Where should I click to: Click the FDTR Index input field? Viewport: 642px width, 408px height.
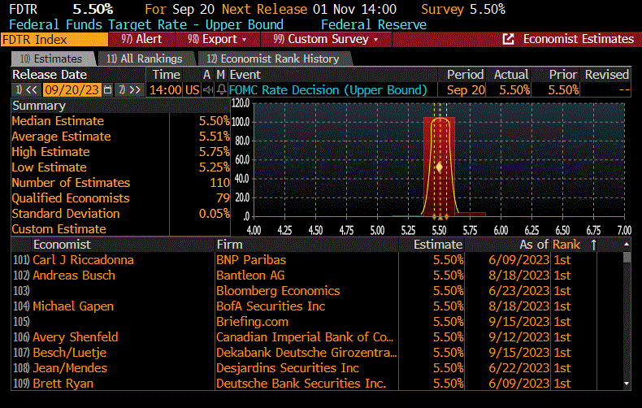click(54, 39)
